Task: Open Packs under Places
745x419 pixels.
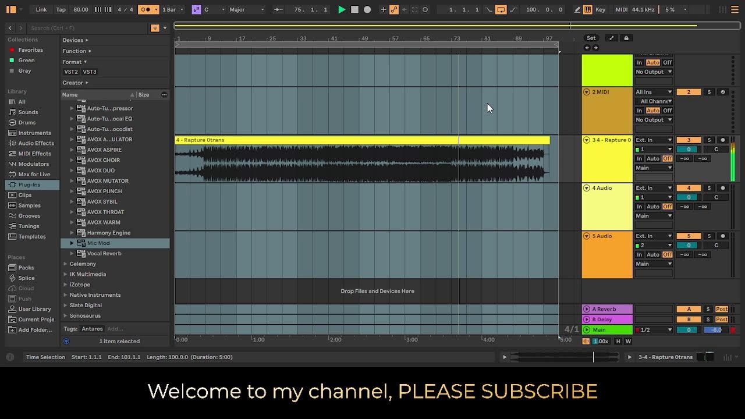Action: [x=26, y=268]
